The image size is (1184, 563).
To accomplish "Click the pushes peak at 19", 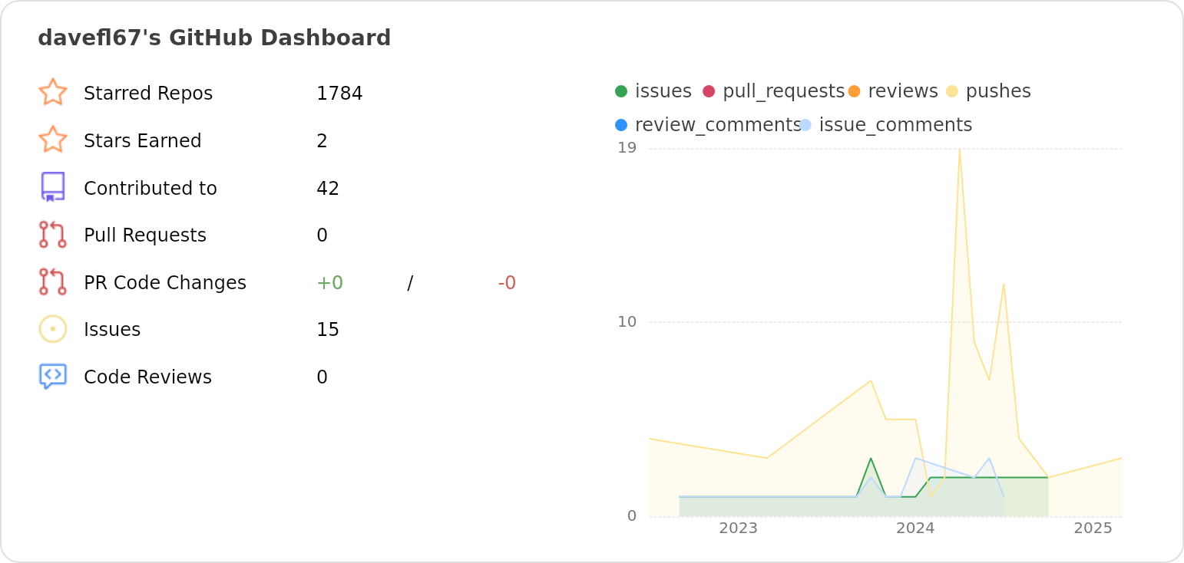I will (959, 150).
